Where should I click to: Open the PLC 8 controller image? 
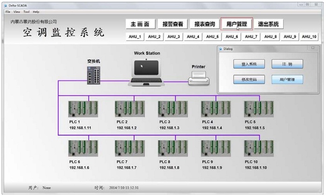click(173, 148)
